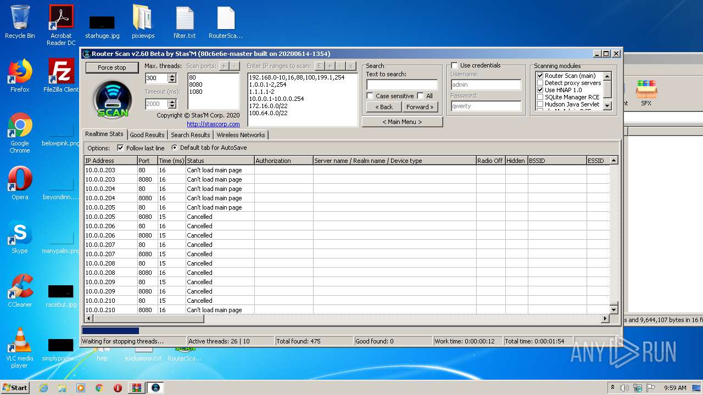Click the « Back search button
Screen dimensions: 703x395
[x=383, y=107]
